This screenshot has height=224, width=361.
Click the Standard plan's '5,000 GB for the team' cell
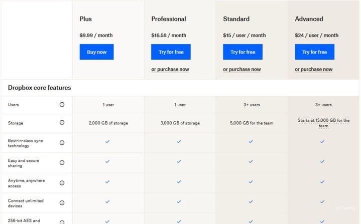point(251,123)
